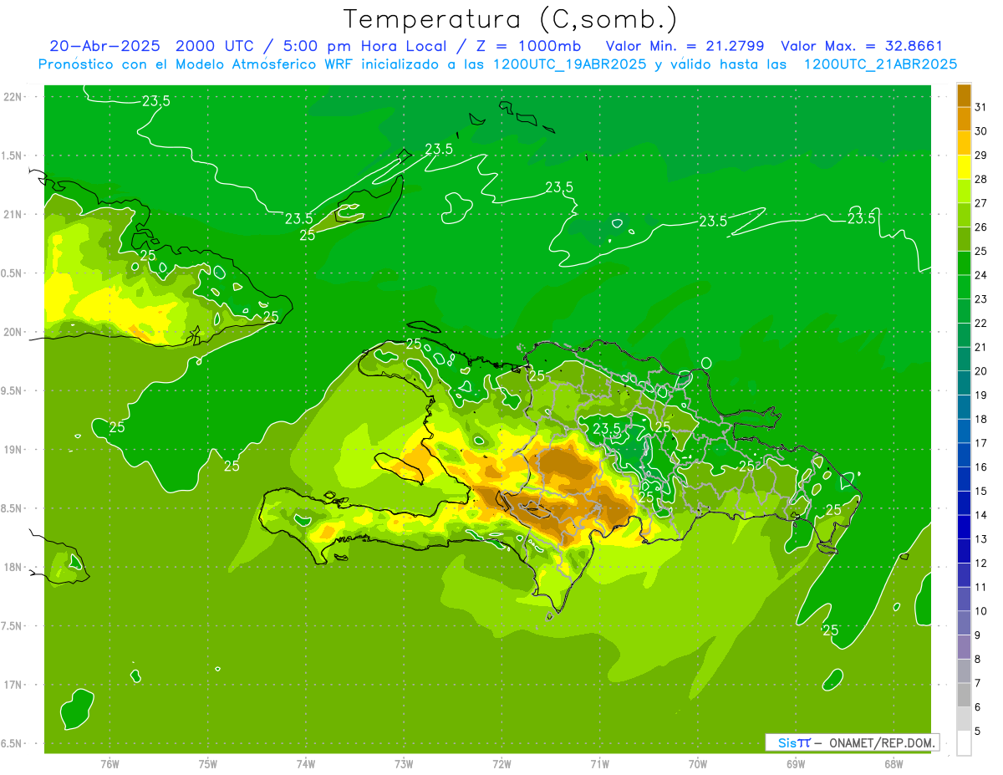Screen dimensions: 1003x775
Task: Pick the white swatch below 5
Action: point(964,742)
